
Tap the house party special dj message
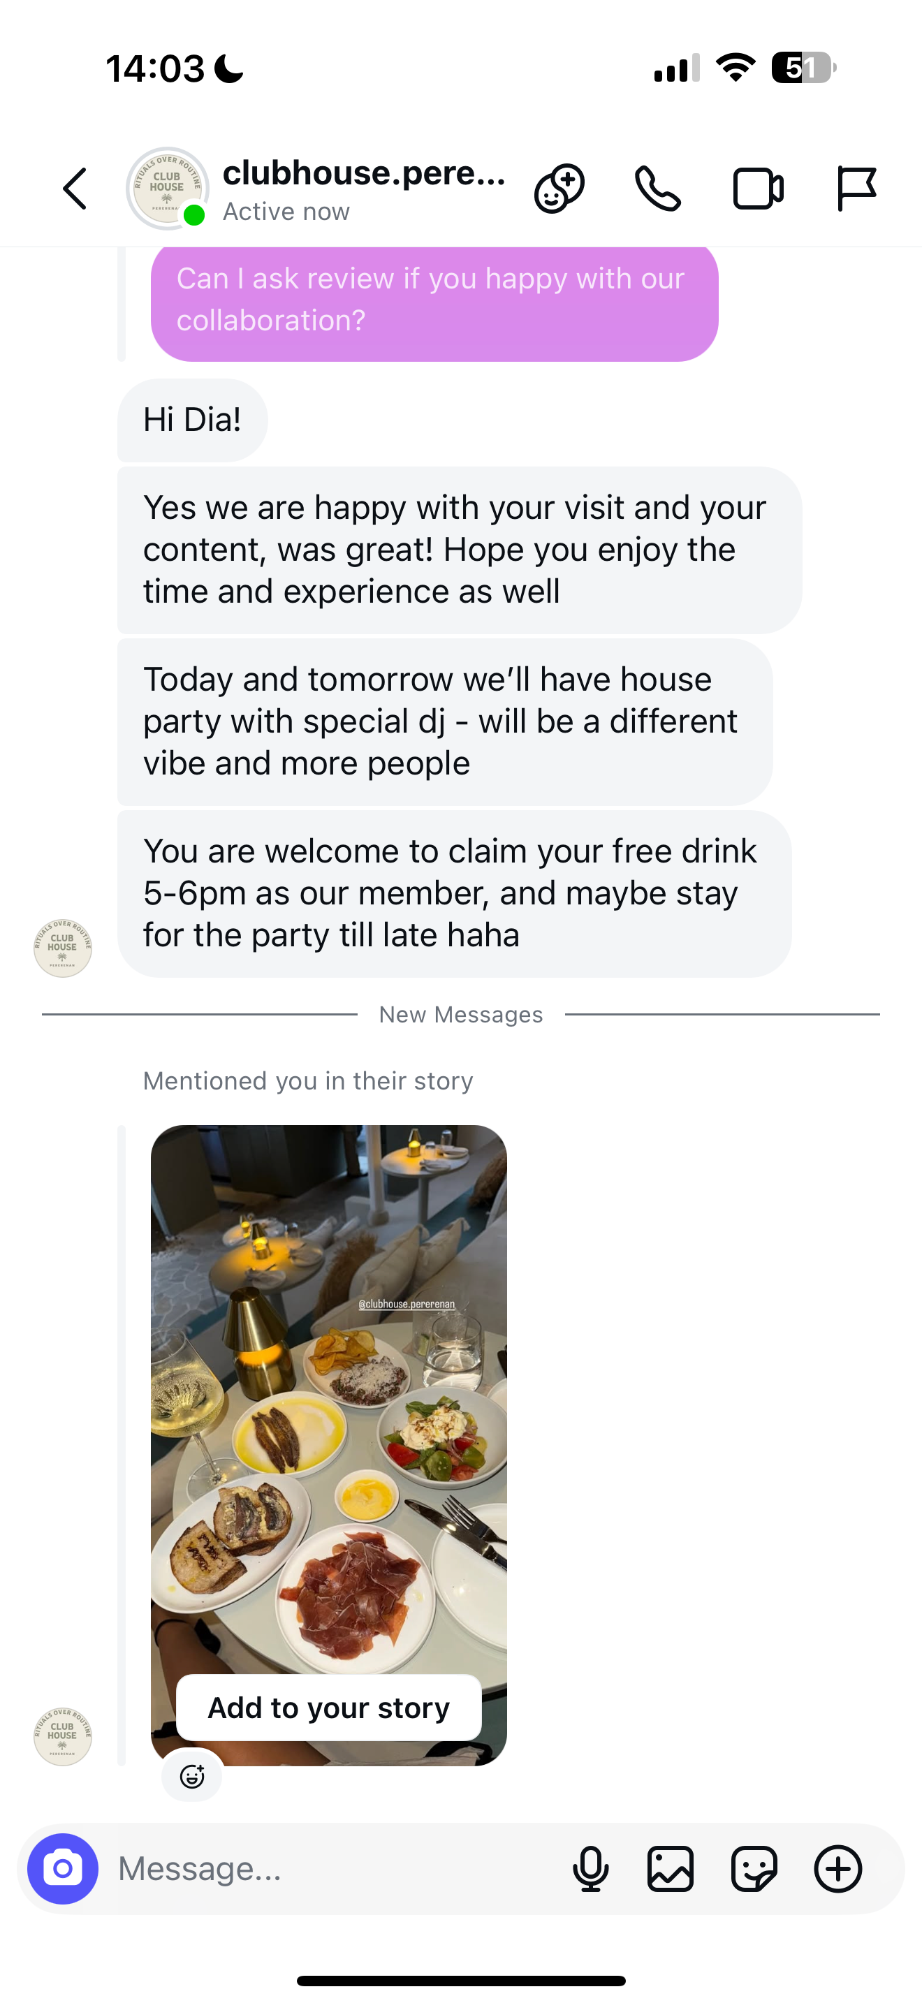coord(445,721)
